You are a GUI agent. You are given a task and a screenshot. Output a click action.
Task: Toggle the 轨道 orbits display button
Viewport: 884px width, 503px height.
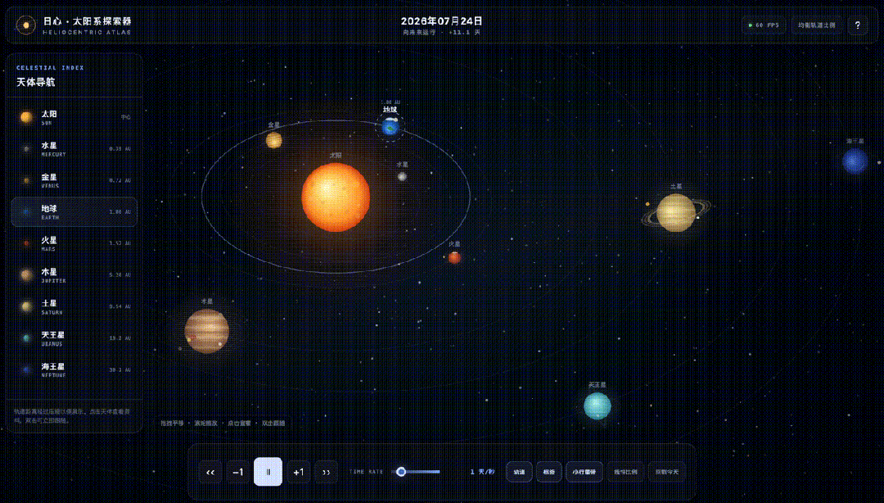coord(519,472)
